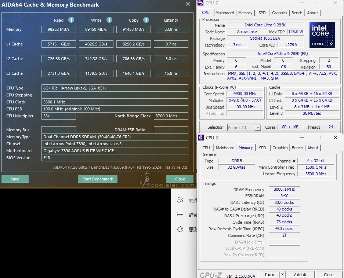Click the CPU-Z icon in the Memory window title bar
This screenshot has height=278, width=344.
[201, 138]
